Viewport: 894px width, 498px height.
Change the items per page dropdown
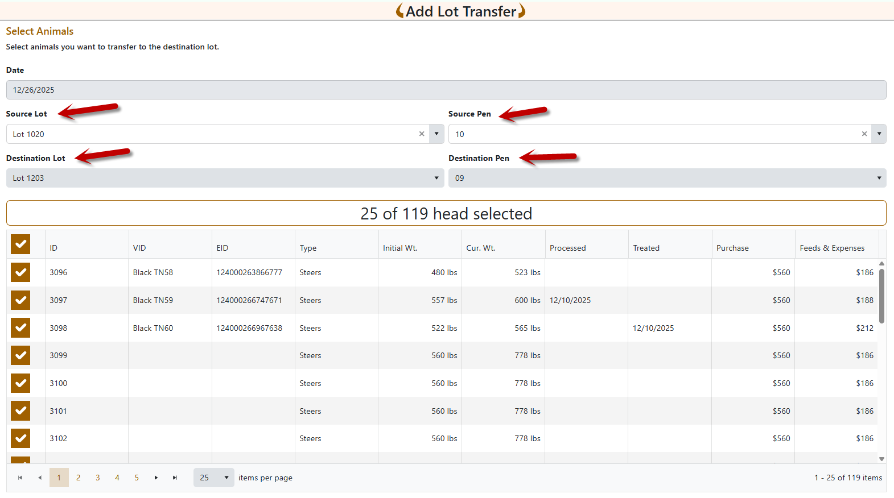[214, 478]
